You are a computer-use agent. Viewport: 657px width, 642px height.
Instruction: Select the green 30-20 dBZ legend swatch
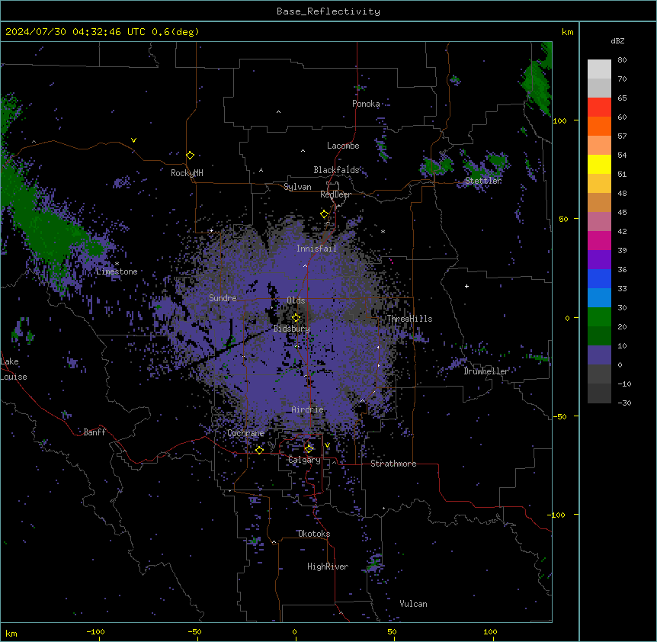coord(599,317)
